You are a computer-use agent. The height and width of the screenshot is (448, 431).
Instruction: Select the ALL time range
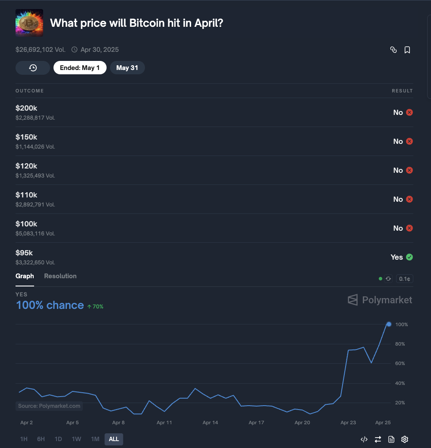(114, 439)
